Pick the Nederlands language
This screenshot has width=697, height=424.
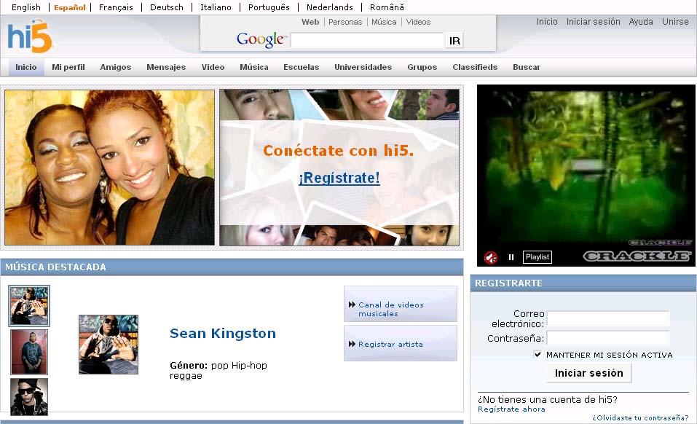(x=330, y=7)
